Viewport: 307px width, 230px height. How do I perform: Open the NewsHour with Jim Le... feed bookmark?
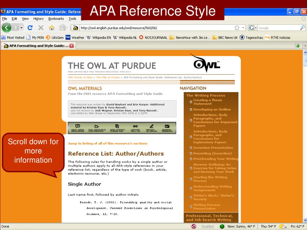[190, 37]
